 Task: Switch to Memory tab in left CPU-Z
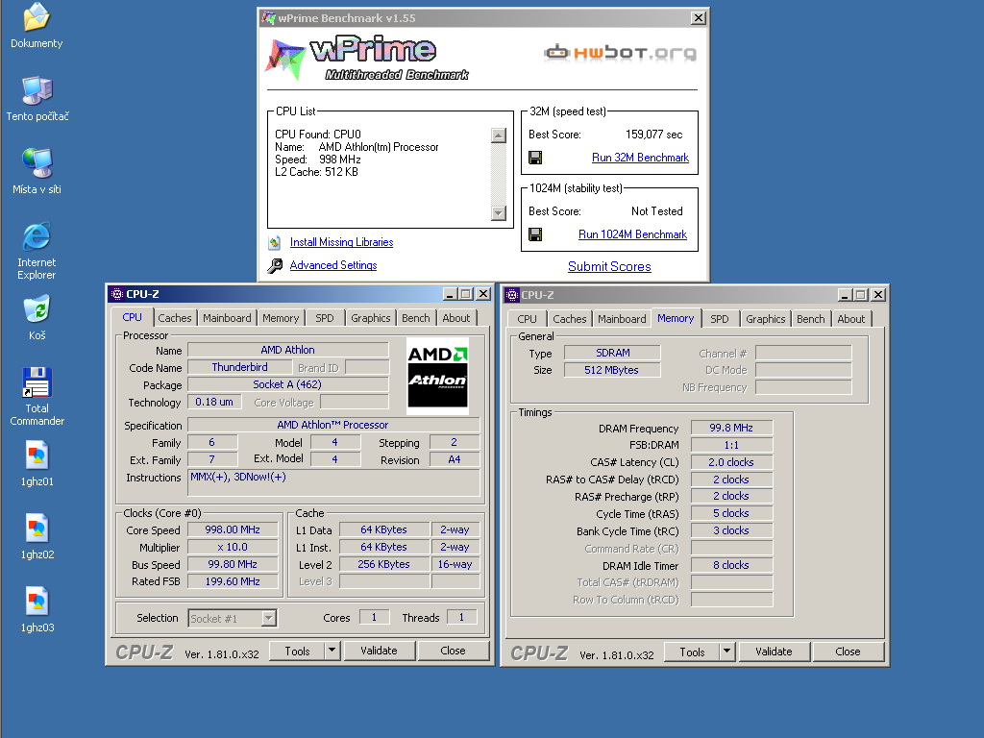coord(281,318)
